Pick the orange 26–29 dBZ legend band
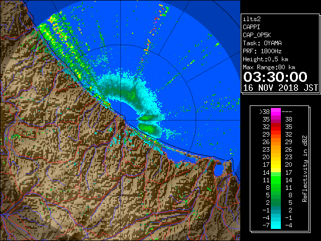The height and width of the screenshot is (241, 321). click(276, 142)
